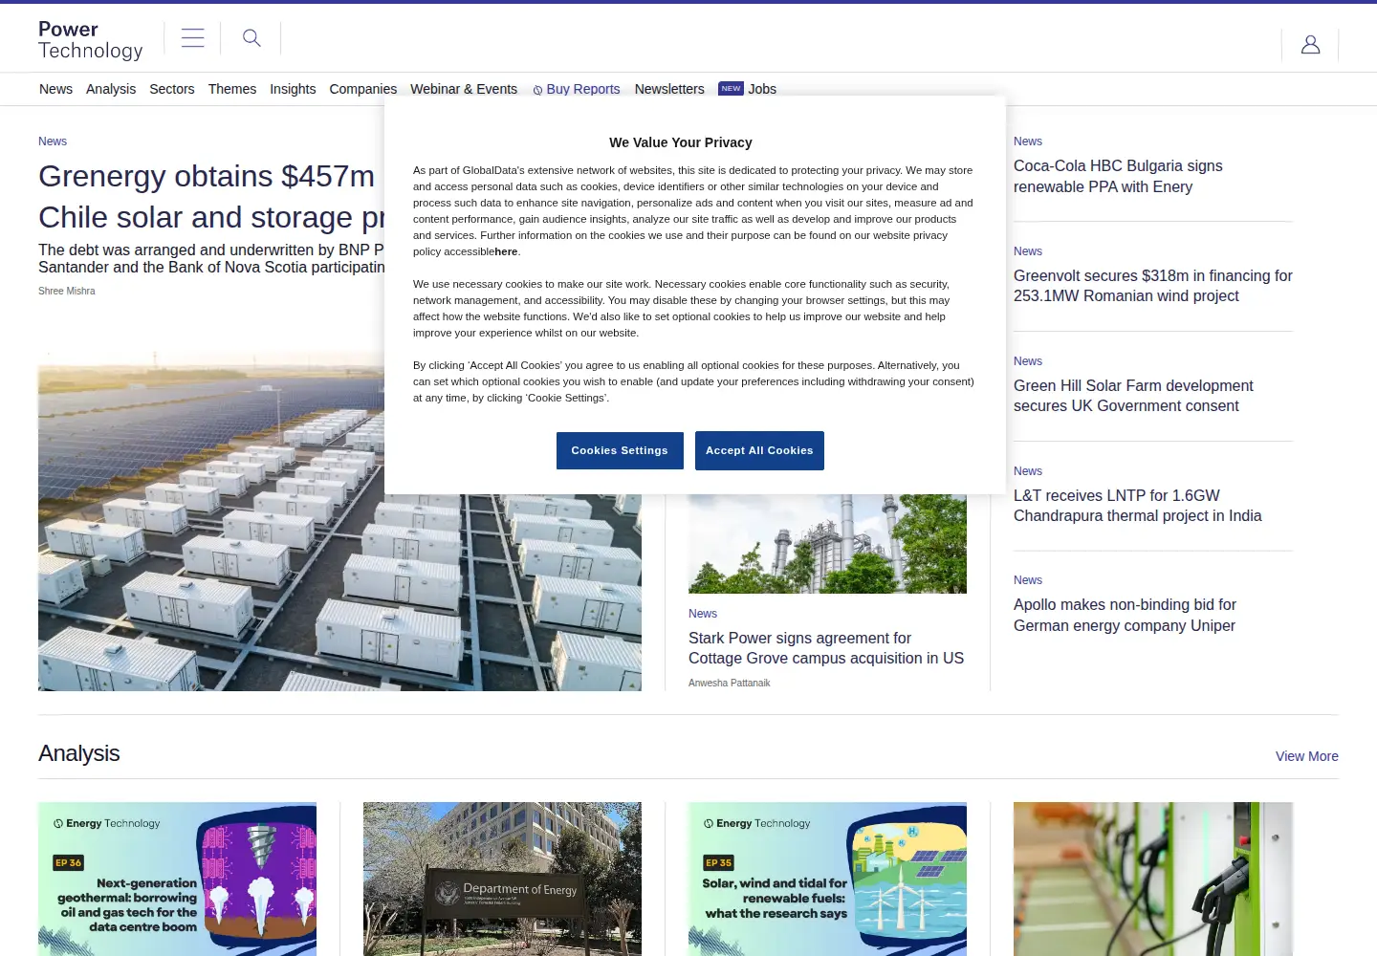
Task: Open EP 36 next-generation geothermal thumbnail
Action: tap(177, 879)
